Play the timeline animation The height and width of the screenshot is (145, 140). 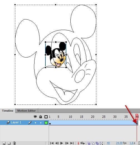(62, 143)
